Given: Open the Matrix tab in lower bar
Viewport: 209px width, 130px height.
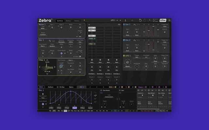Looking at the screenshot, I should (71, 87).
